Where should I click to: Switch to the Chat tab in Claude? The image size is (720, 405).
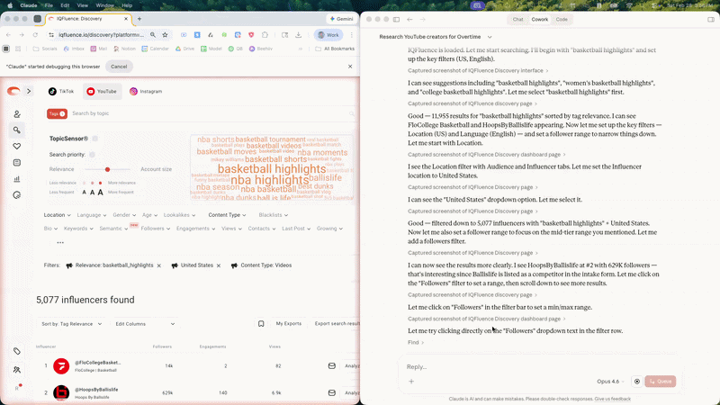pos(518,19)
